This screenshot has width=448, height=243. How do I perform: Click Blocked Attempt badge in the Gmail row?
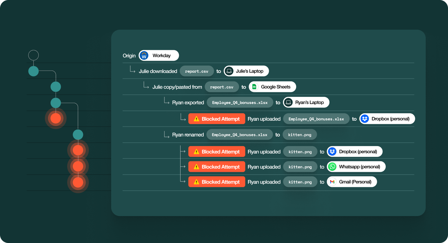(x=217, y=182)
